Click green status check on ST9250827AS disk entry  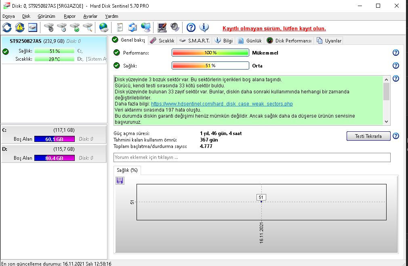tap(6, 51)
